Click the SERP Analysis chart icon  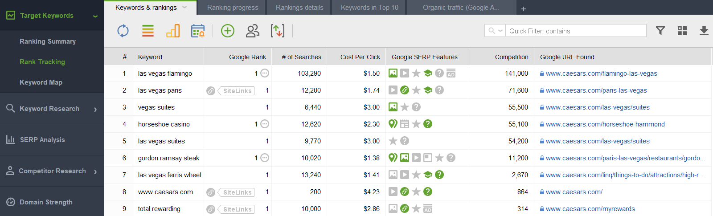tap(11, 139)
